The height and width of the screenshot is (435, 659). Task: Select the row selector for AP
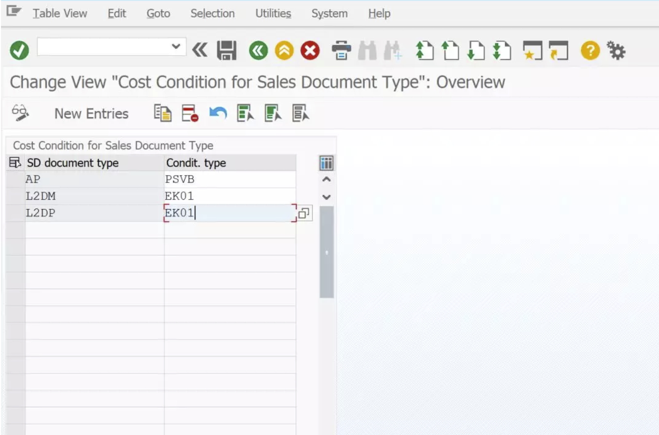click(16, 179)
